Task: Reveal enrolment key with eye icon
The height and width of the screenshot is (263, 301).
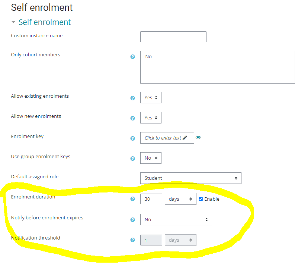Action: (198, 137)
